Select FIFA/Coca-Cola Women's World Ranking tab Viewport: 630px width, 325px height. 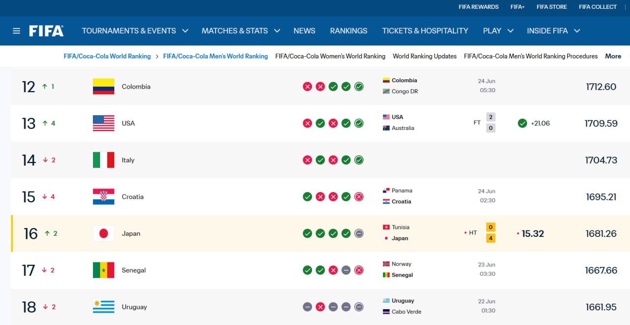(x=330, y=56)
